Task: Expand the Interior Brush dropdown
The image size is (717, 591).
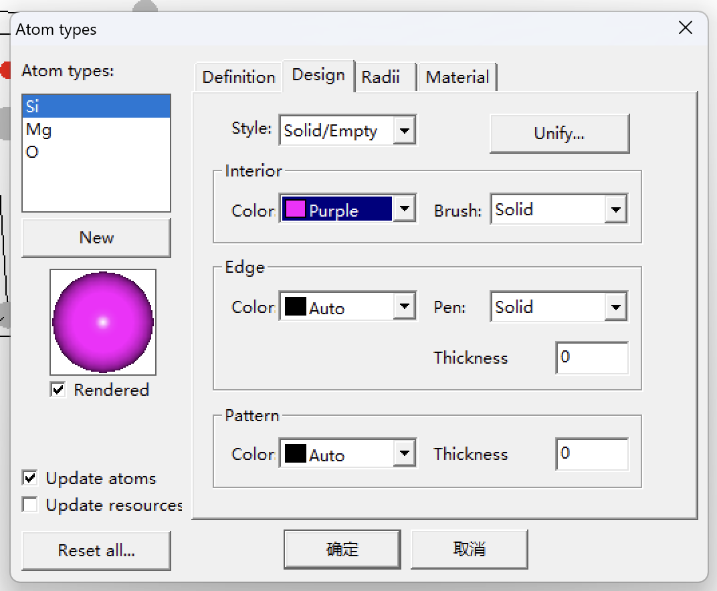Action: pos(615,210)
